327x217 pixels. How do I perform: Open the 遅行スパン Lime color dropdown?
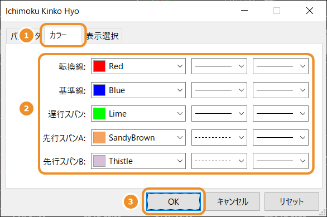138,114
